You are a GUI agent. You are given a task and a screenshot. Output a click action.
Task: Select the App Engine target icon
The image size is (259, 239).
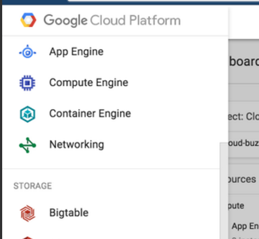[27, 52]
